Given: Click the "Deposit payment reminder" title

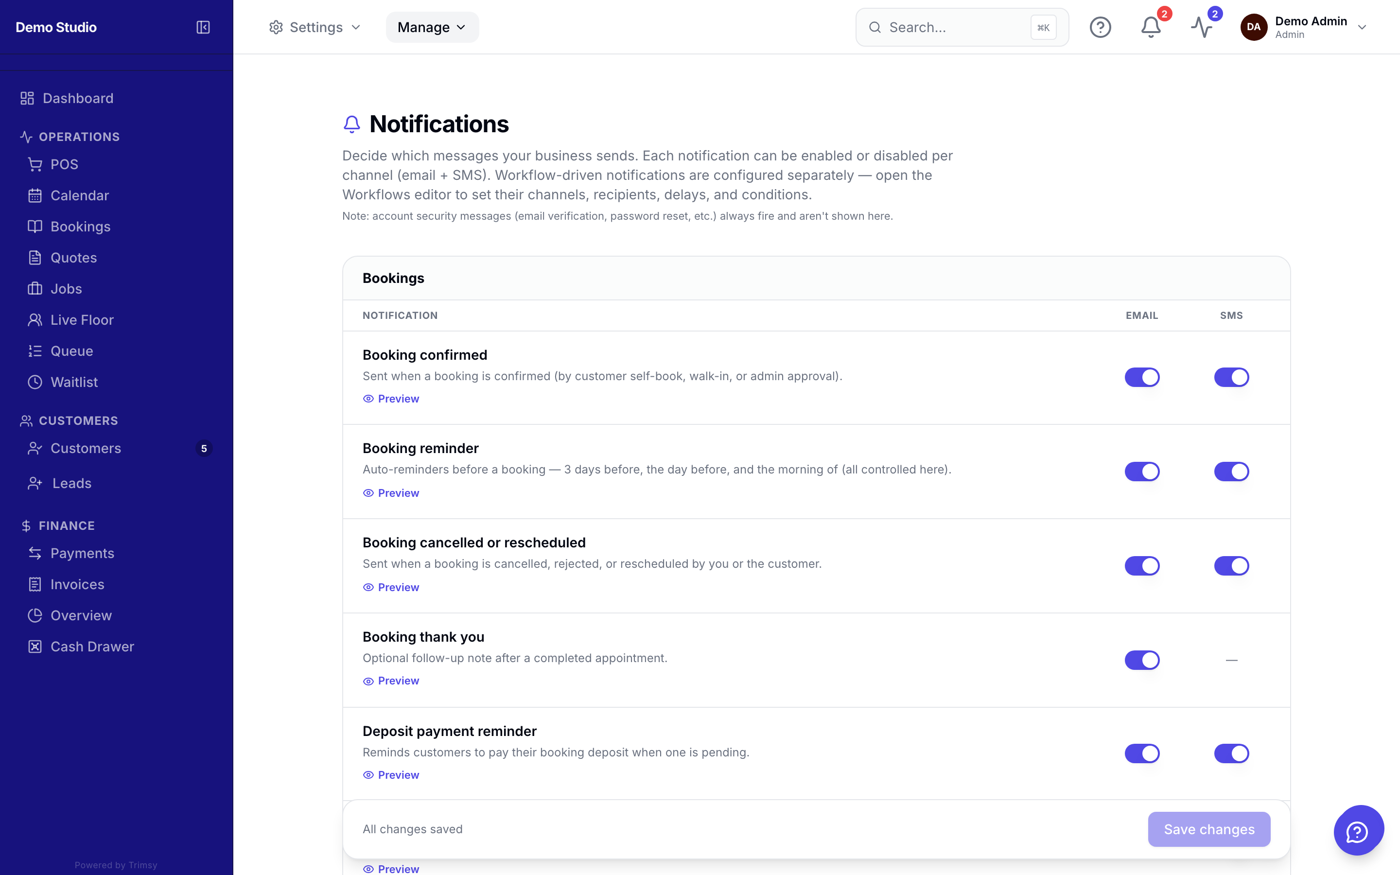Looking at the screenshot, I should point(450,732).
